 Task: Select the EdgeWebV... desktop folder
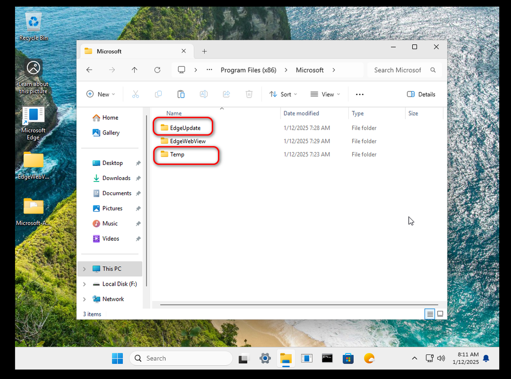click(33, 166)
